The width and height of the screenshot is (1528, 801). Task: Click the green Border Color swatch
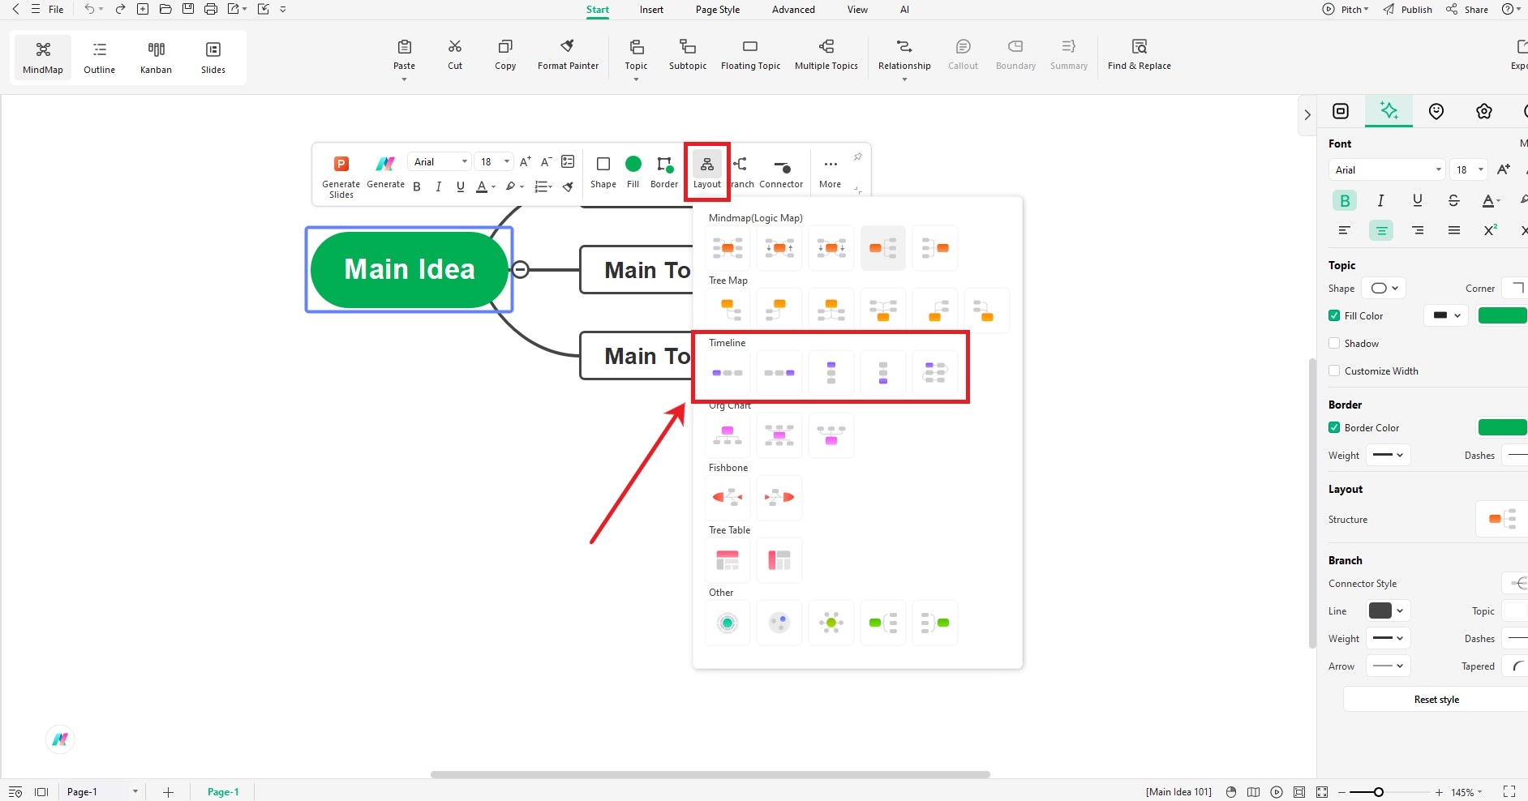click(x=1502, y=427)
